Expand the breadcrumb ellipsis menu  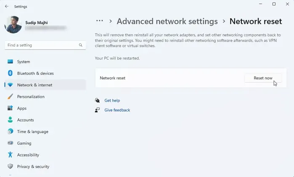pyautogui.click(x=100, y=21)
